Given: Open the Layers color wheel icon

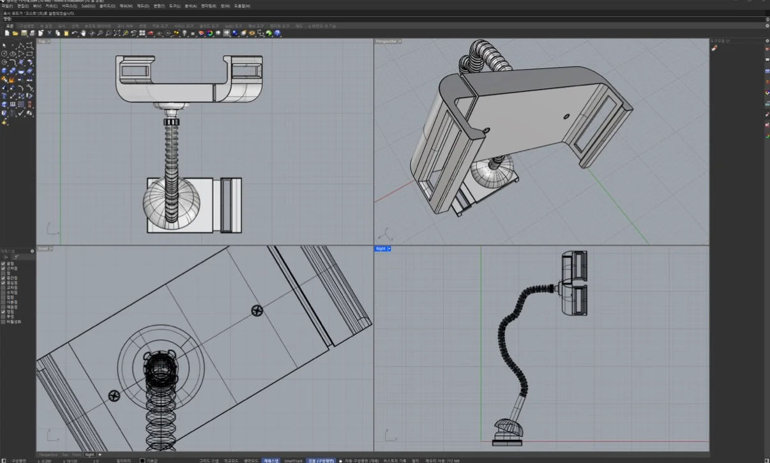Looking at the screenshot, I should click(x=209, y=33).
